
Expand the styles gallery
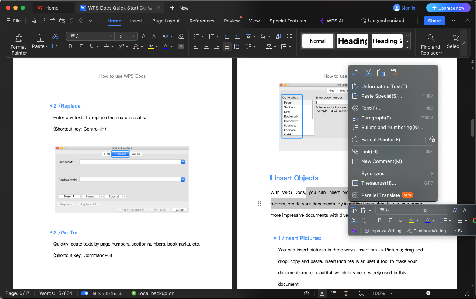tap(407, 47)
